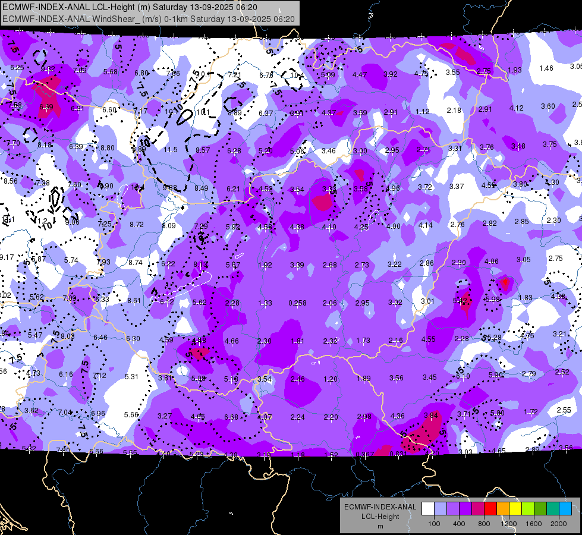Click the number 6.68 on the map

coord(231,417)
